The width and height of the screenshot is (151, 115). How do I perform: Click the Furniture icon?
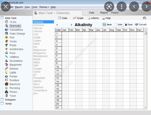(x=7, y=80)
